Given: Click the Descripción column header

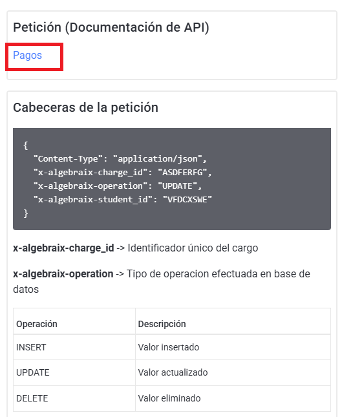Looking at the screenshot, I should tap(233, 321).
